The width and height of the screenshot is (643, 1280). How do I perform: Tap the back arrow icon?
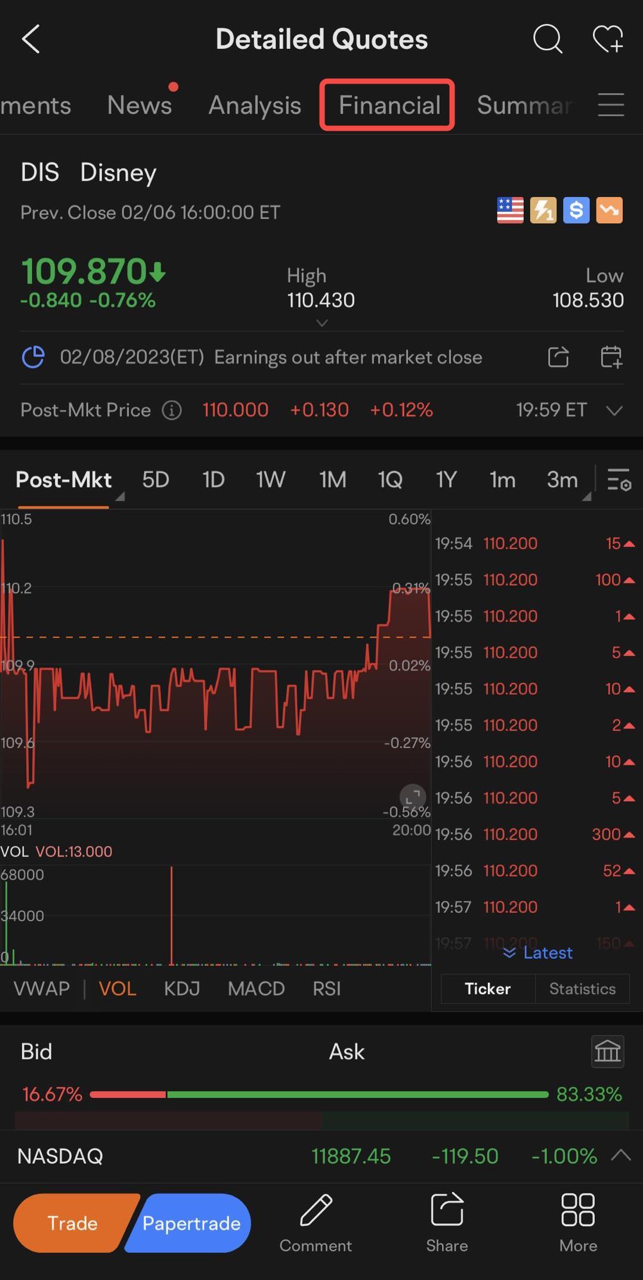click(x=30, y=39)
